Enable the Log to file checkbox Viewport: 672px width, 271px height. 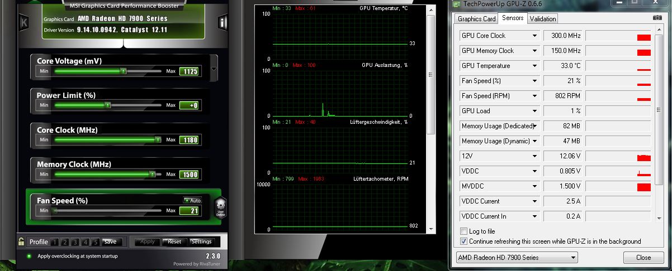463,231
